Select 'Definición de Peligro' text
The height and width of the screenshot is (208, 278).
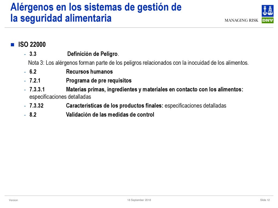point(92,54)
